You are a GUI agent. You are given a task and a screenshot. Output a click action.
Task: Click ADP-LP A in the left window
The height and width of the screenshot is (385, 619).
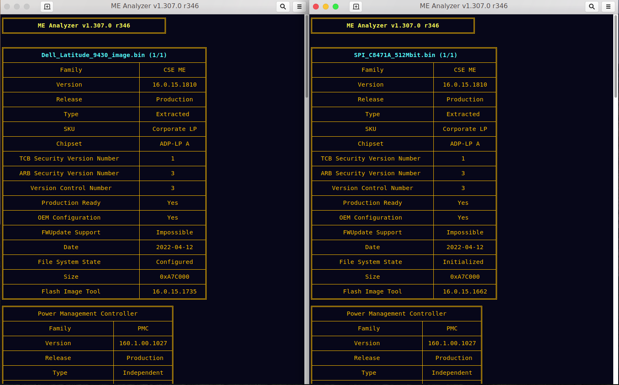coord(175,144)
